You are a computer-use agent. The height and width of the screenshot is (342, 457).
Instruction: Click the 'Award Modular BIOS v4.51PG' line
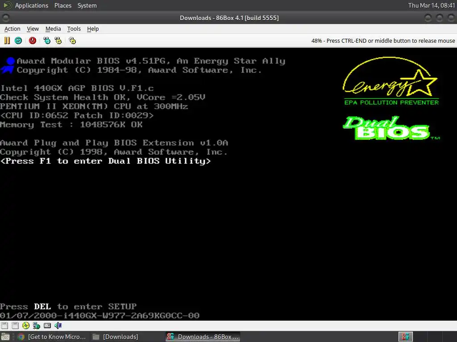[151, 61]
